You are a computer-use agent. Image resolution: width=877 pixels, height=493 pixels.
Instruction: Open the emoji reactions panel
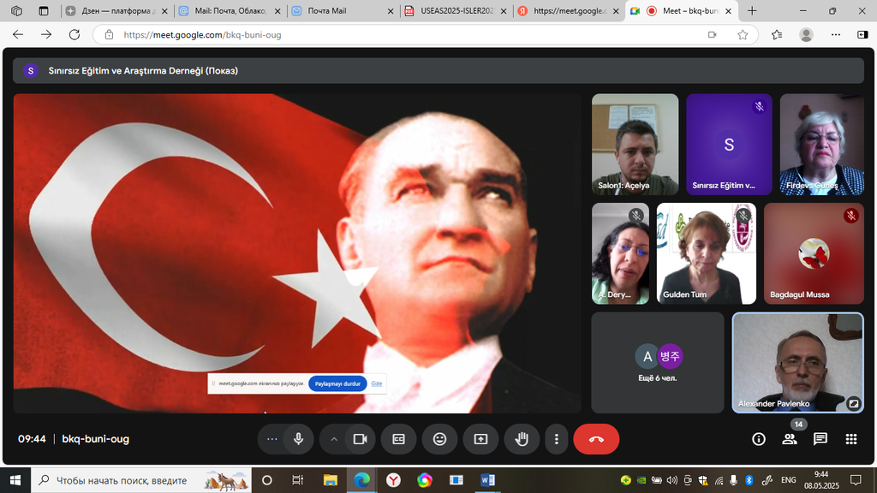pyautogui.click(x=439, y=439)
